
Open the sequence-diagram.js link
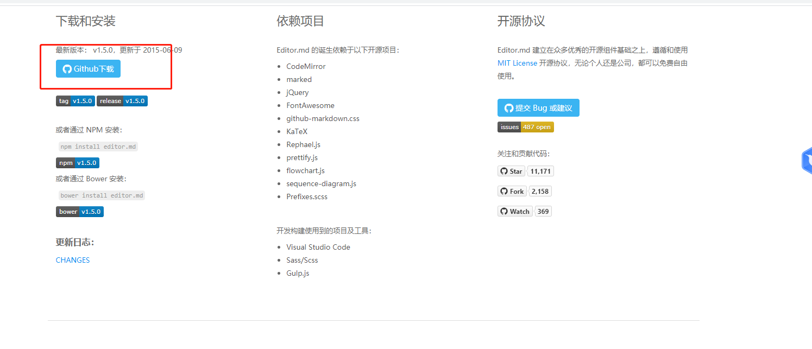(x=321, y=183)
